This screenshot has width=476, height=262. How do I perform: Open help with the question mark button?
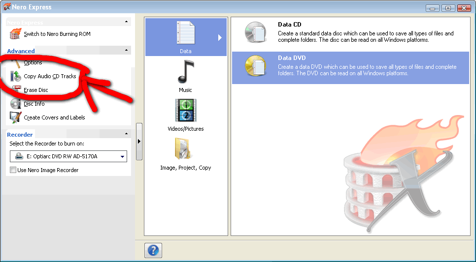tap(153, 251)
